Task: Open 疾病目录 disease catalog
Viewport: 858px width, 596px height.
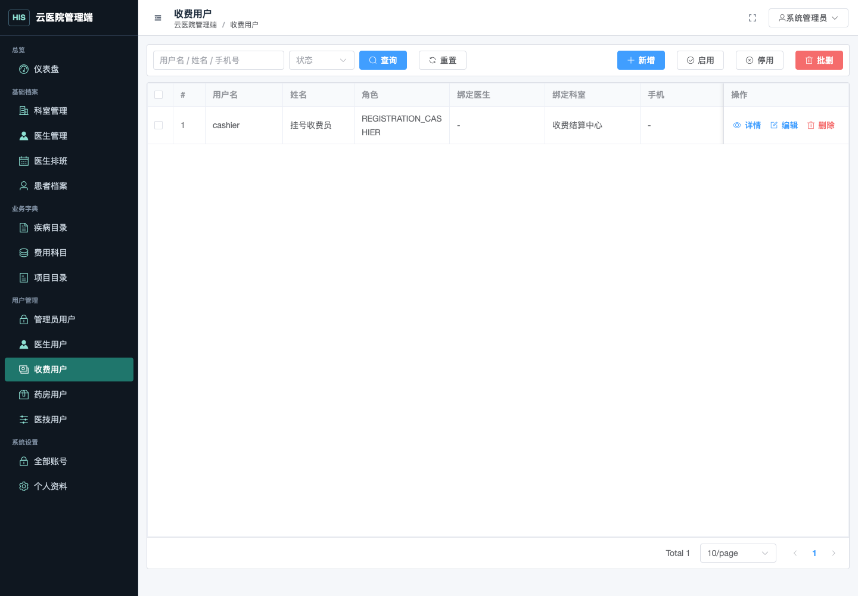Action: point(69,228)
